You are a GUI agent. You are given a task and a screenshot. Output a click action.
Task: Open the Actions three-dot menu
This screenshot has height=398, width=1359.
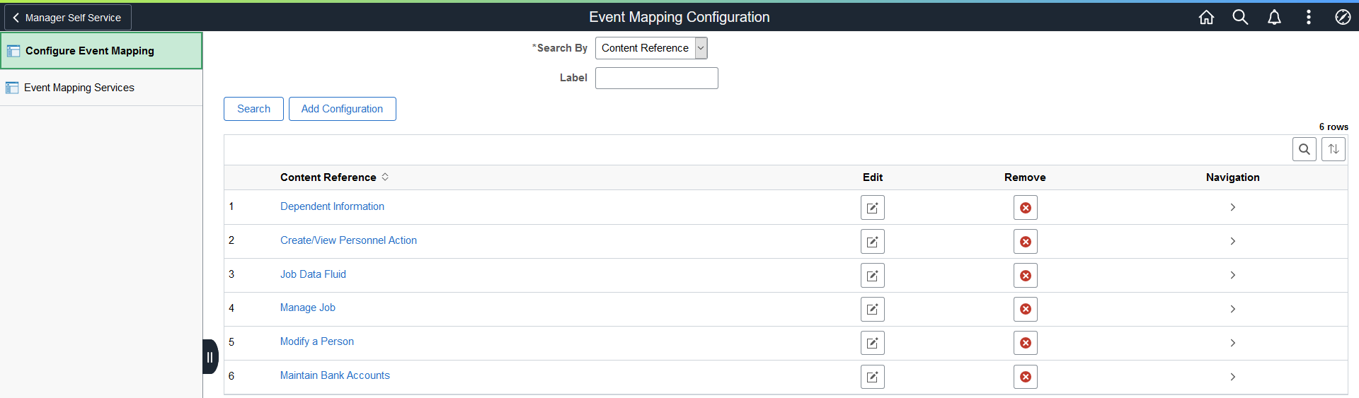[1308, 17]
